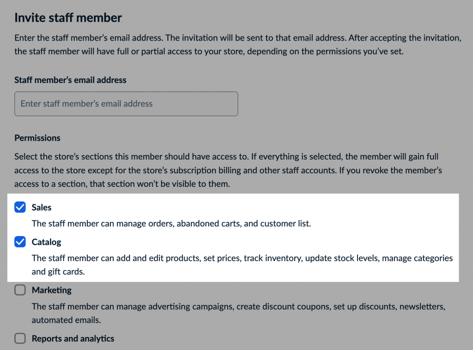Click the Reports and analytics label
Screen dimensions: 473x350
click(73, 338)
